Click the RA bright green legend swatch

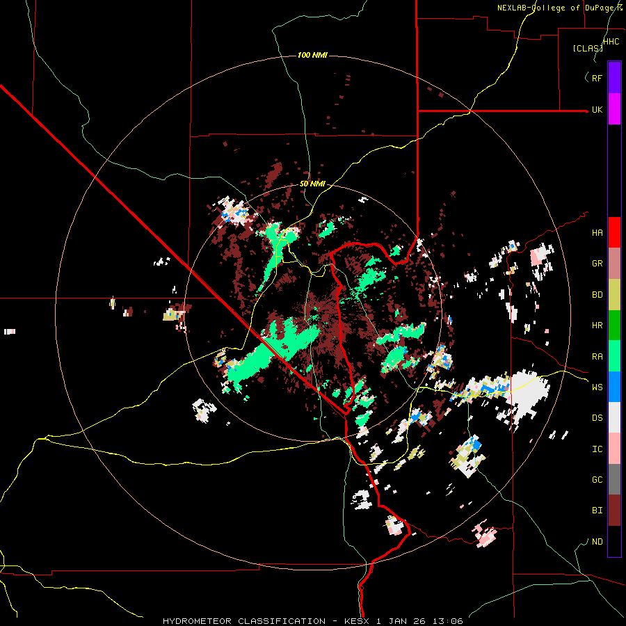614,356
